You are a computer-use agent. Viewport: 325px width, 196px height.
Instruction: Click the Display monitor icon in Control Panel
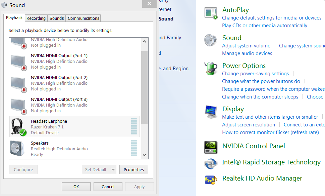pyautogui.click(x=211, y=112)
